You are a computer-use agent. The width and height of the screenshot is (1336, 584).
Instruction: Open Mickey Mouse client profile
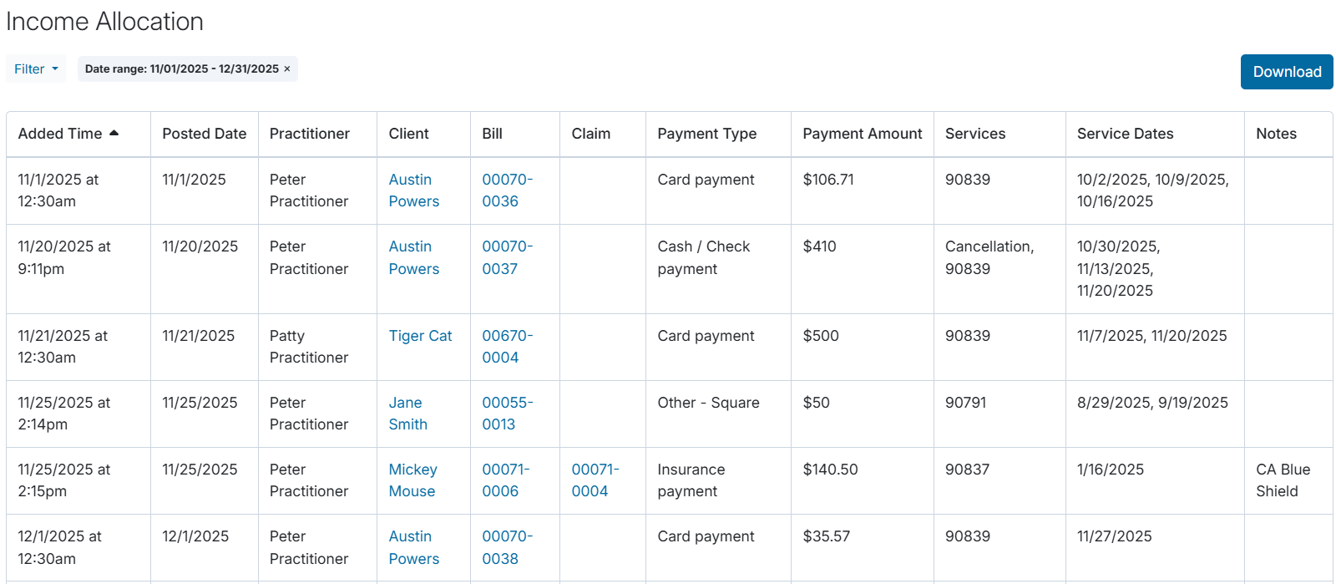click(x=412, y=480)
